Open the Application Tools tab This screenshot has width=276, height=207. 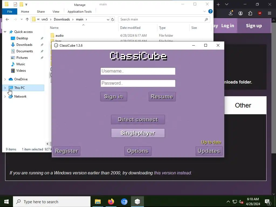click(x=80, y=12)
